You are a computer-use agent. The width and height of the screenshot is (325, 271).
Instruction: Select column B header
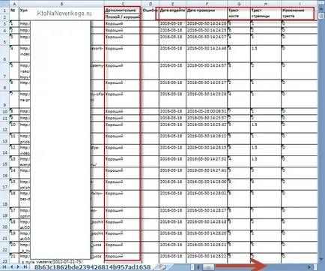coord(61,4)
